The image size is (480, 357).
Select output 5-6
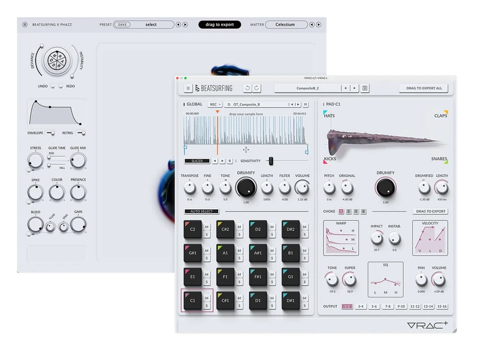[374, 306]
